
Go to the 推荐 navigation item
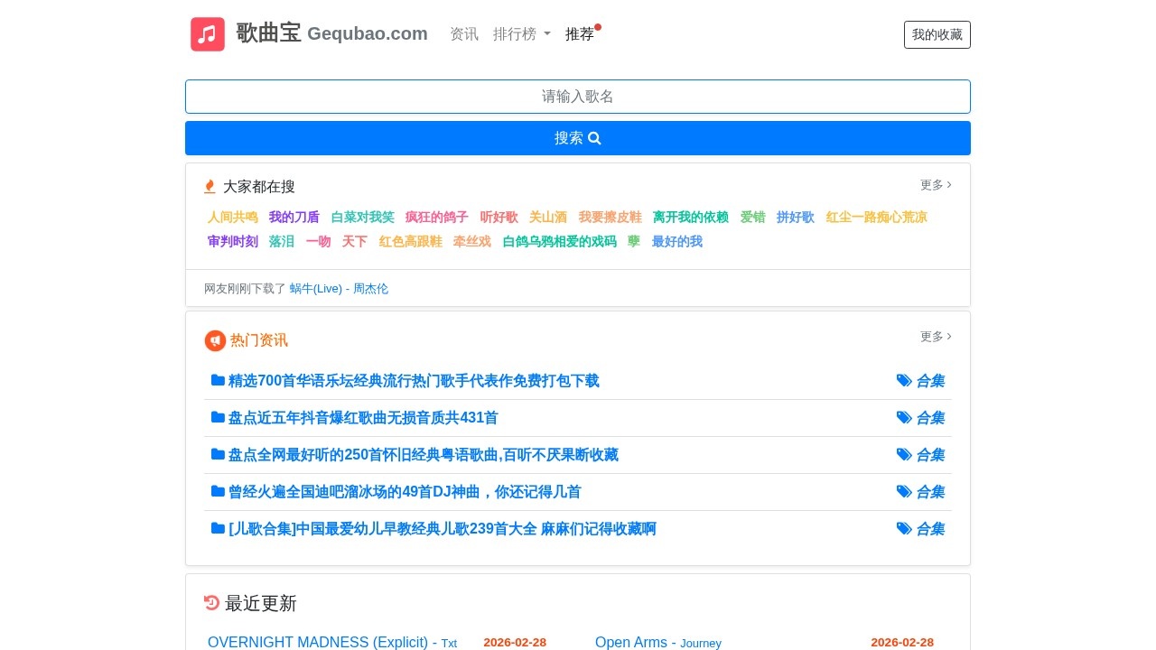click(580, 34)
